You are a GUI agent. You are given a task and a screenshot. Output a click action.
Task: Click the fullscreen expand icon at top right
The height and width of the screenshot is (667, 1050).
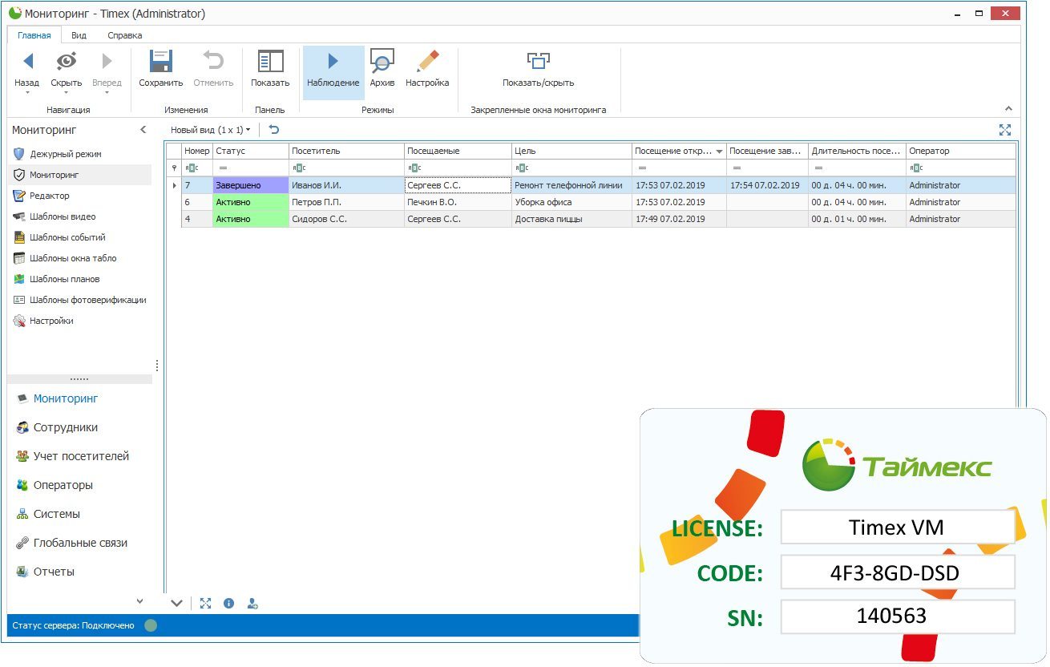[x=1004, y=130]
